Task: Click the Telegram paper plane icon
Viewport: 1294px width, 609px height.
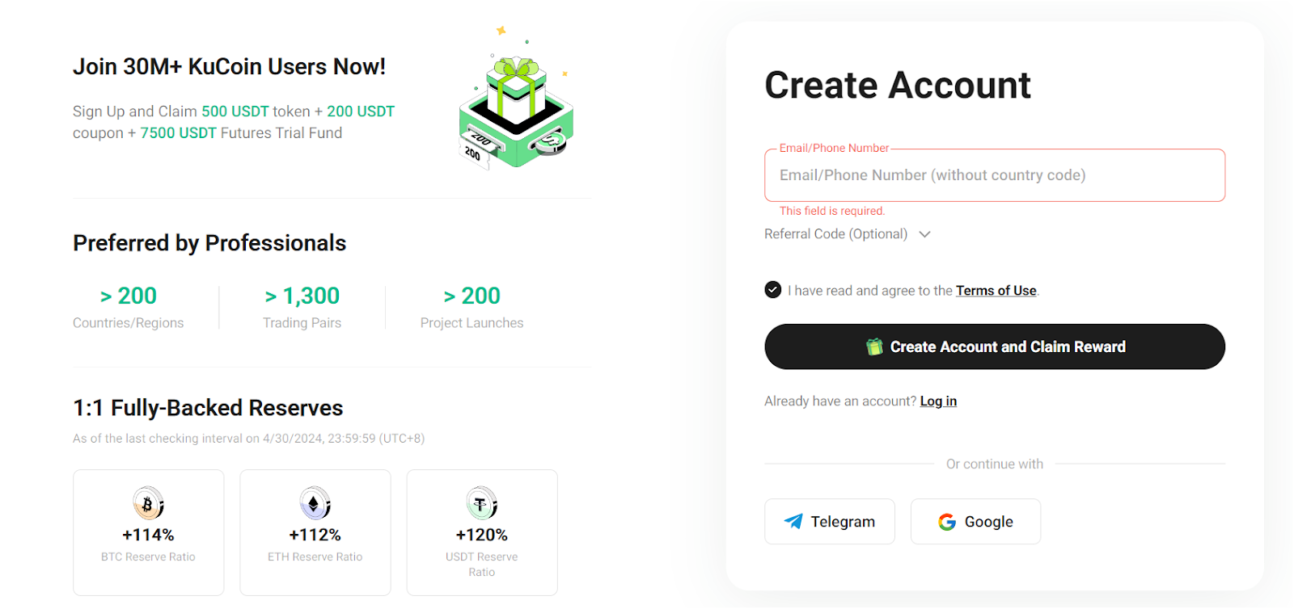Action: (793, 522)
